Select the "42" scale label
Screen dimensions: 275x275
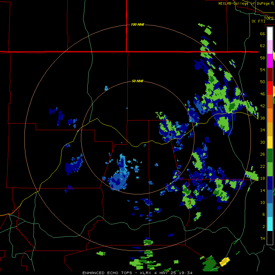pos(262,106)
